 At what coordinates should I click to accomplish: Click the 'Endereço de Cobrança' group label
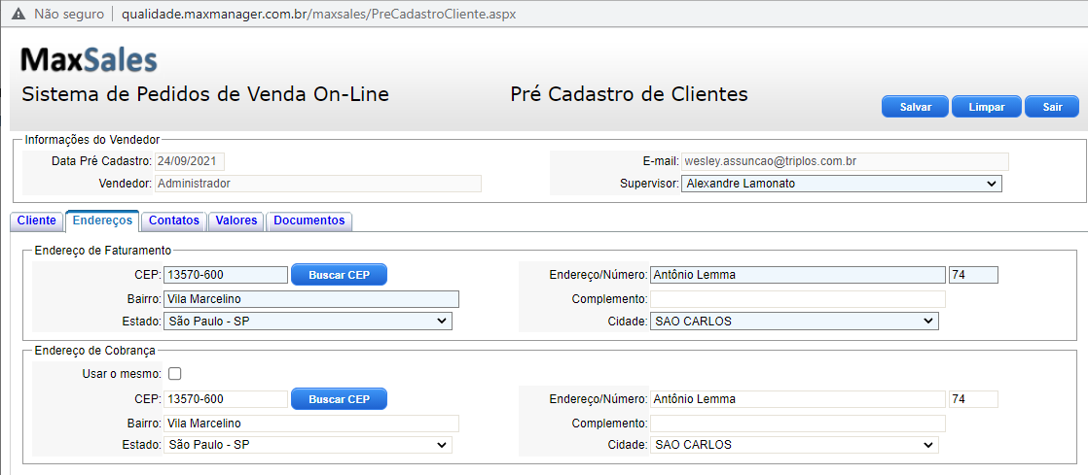click(x=94, y=351)
